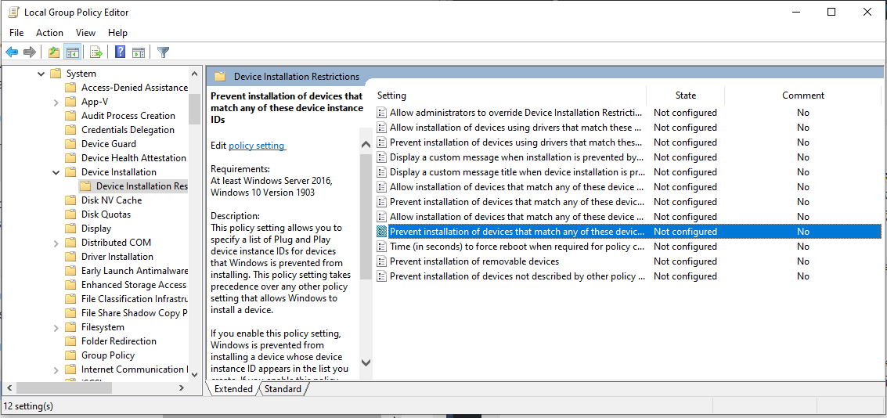The height and width of the screenshot is (418, 887).
Task: Select Early Launch Antimalware folder
Action: (134, 271)
